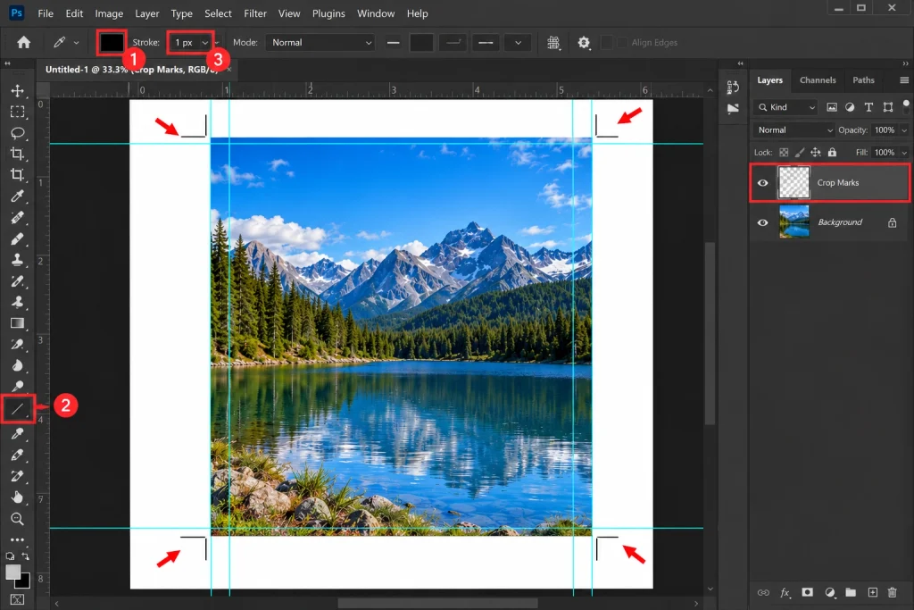Image resolution: width=914 pixels, height=610 pixels.
Task: Click the background color swatch
Action: [x=24, y=582]
